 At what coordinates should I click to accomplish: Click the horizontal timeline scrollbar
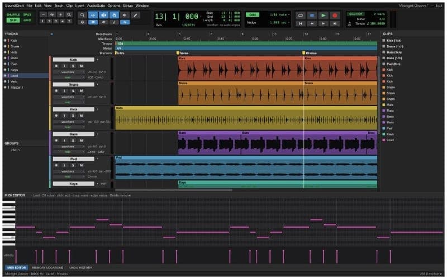174,190
